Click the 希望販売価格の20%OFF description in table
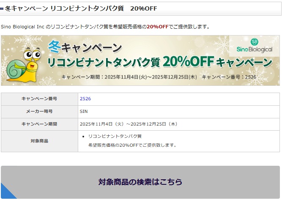 coord(132,145)
